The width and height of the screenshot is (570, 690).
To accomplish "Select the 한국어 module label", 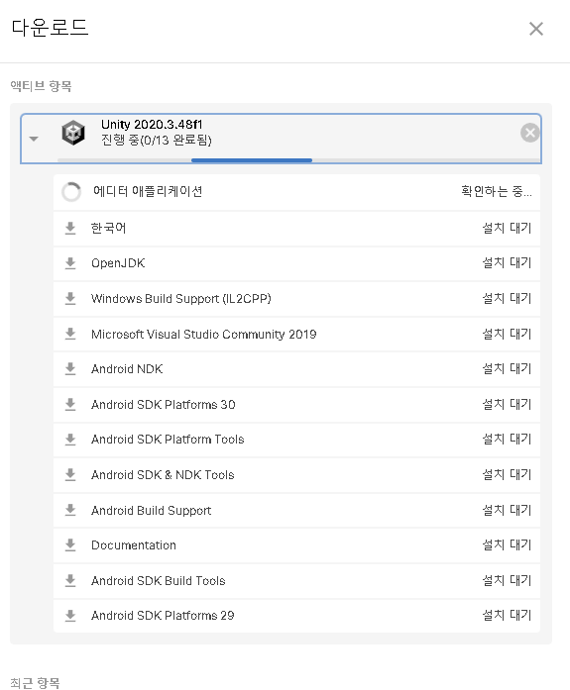I will pyautogui.click(x=108, y=228).
